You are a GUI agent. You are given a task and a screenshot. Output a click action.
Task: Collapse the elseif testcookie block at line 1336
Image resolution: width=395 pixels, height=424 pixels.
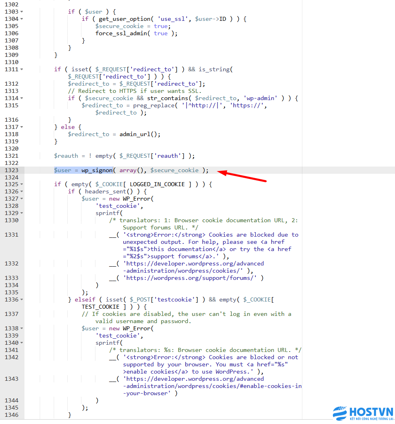click(x=22, y=300)
